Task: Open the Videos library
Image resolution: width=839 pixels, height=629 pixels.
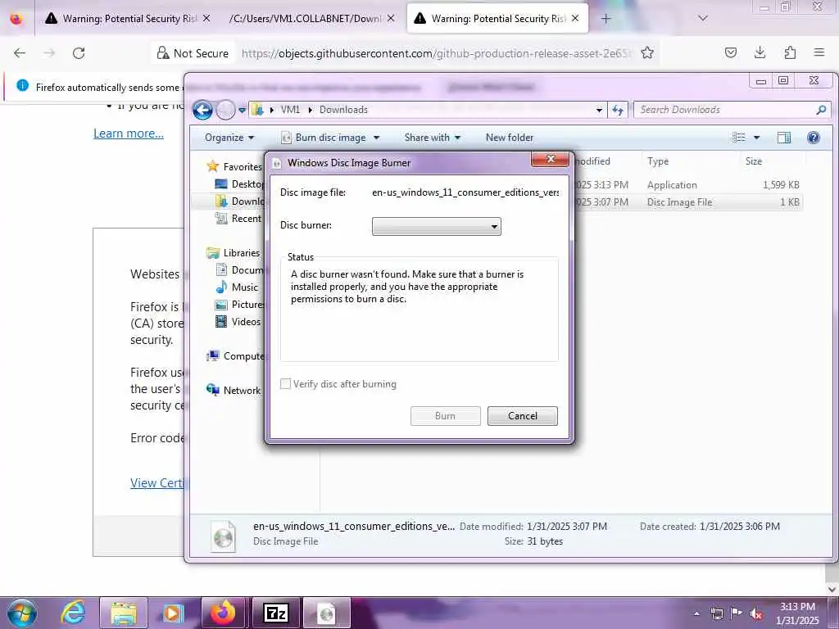Action: (238, 321)
